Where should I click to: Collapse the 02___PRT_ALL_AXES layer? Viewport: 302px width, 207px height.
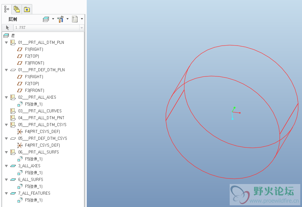click(x=7, y=97)
